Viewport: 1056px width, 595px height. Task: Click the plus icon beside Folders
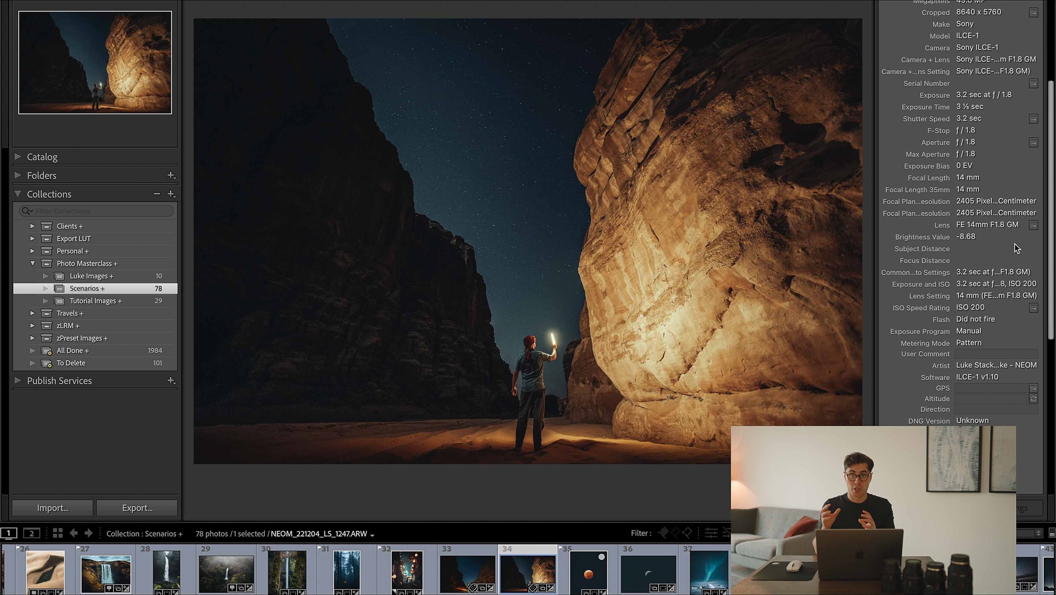coord(171,175)
